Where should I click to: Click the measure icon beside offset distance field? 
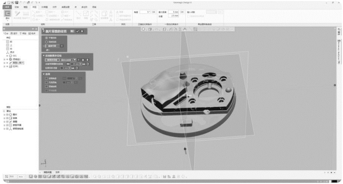84,64
